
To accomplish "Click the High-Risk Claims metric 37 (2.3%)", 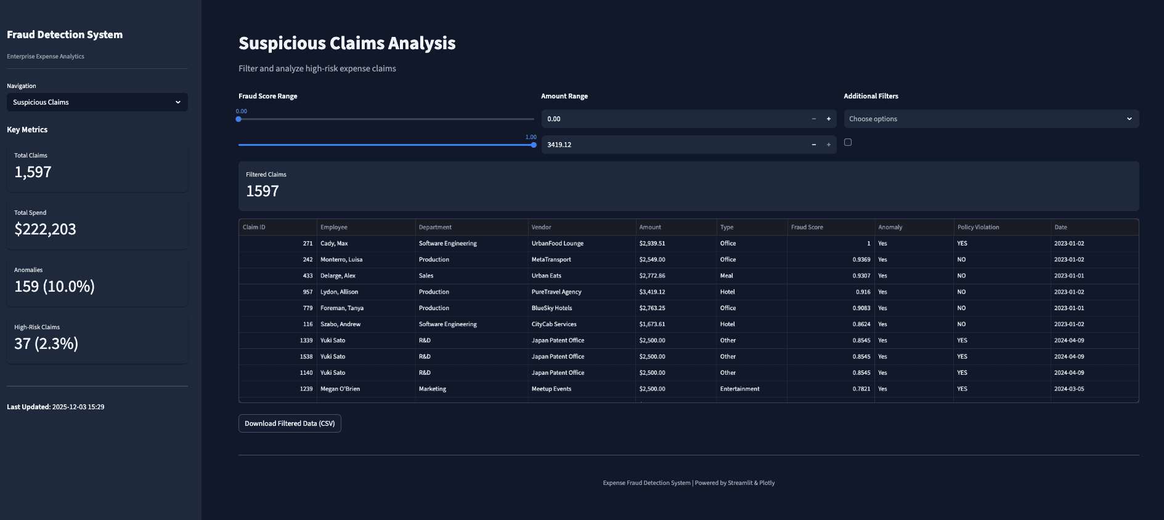I will tap(46, 344).
